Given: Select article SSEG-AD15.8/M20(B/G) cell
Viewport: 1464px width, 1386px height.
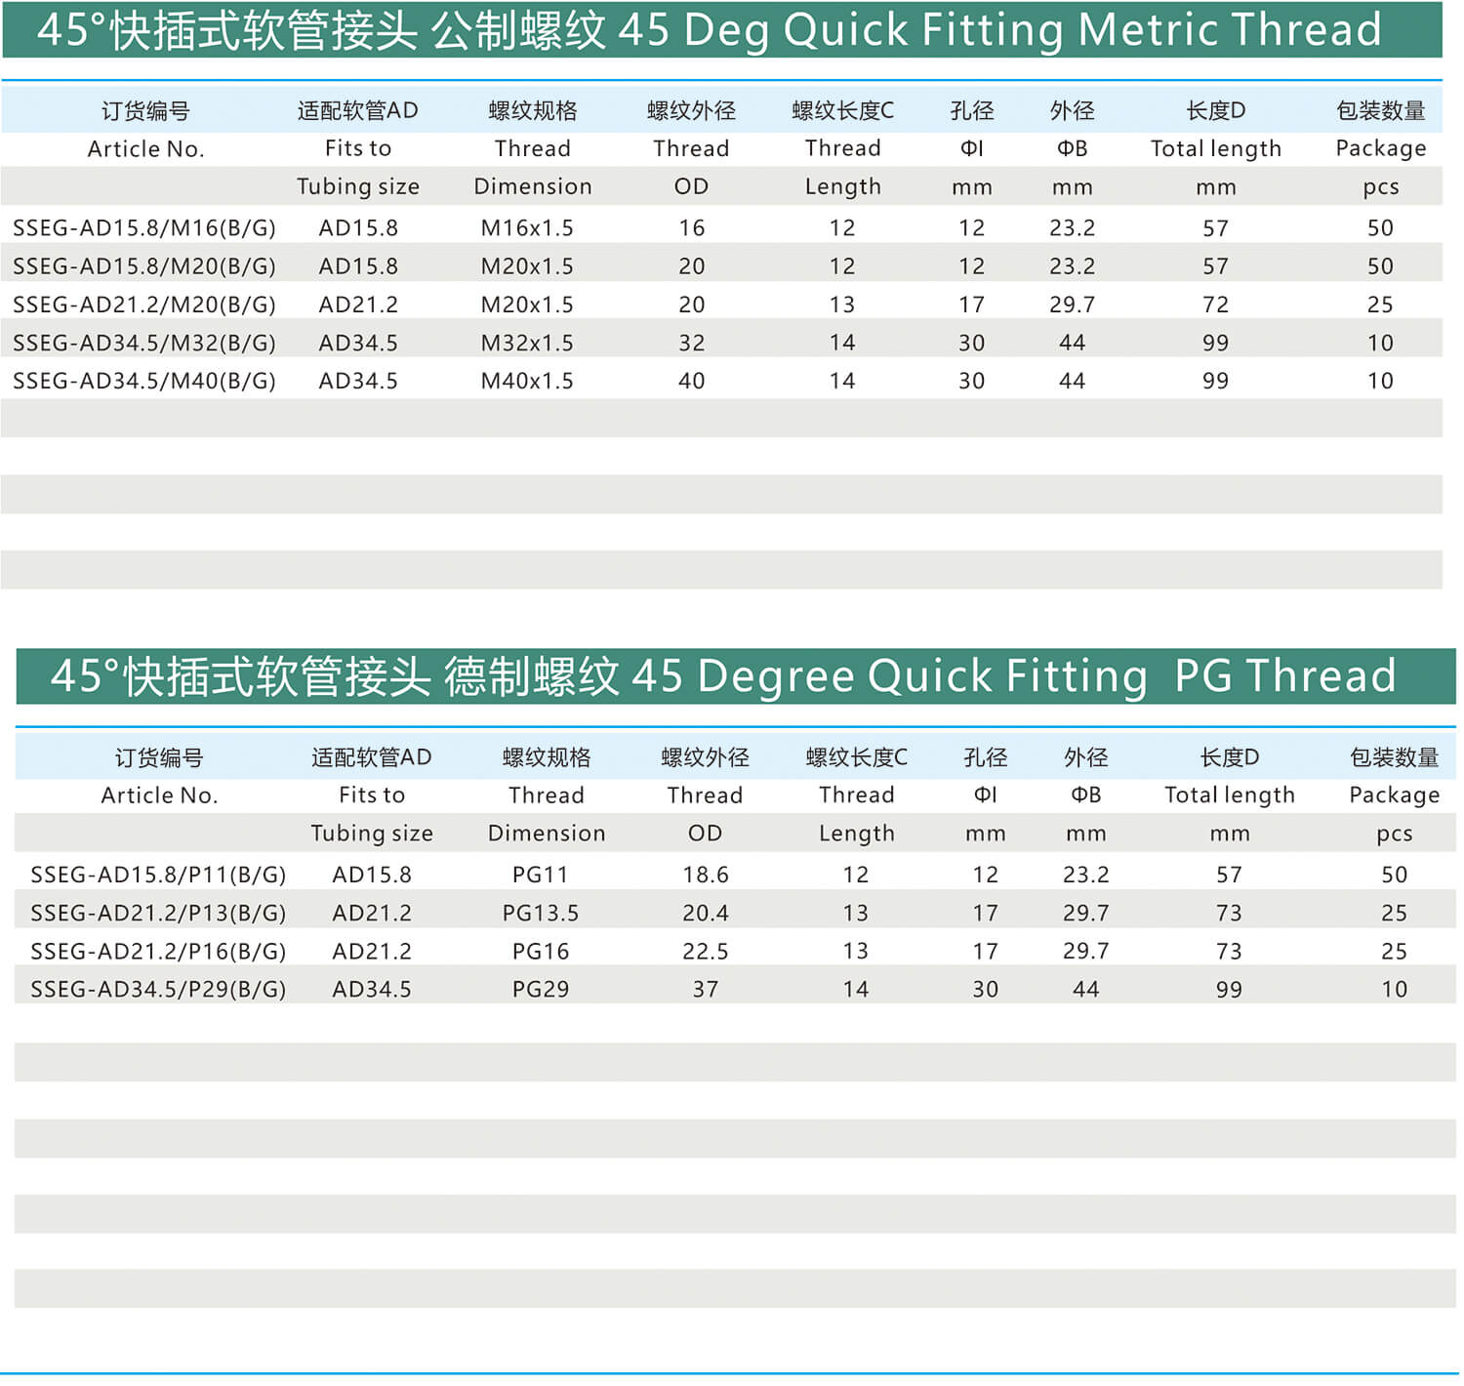Looking at the screenshot, I should coord(144,266).
